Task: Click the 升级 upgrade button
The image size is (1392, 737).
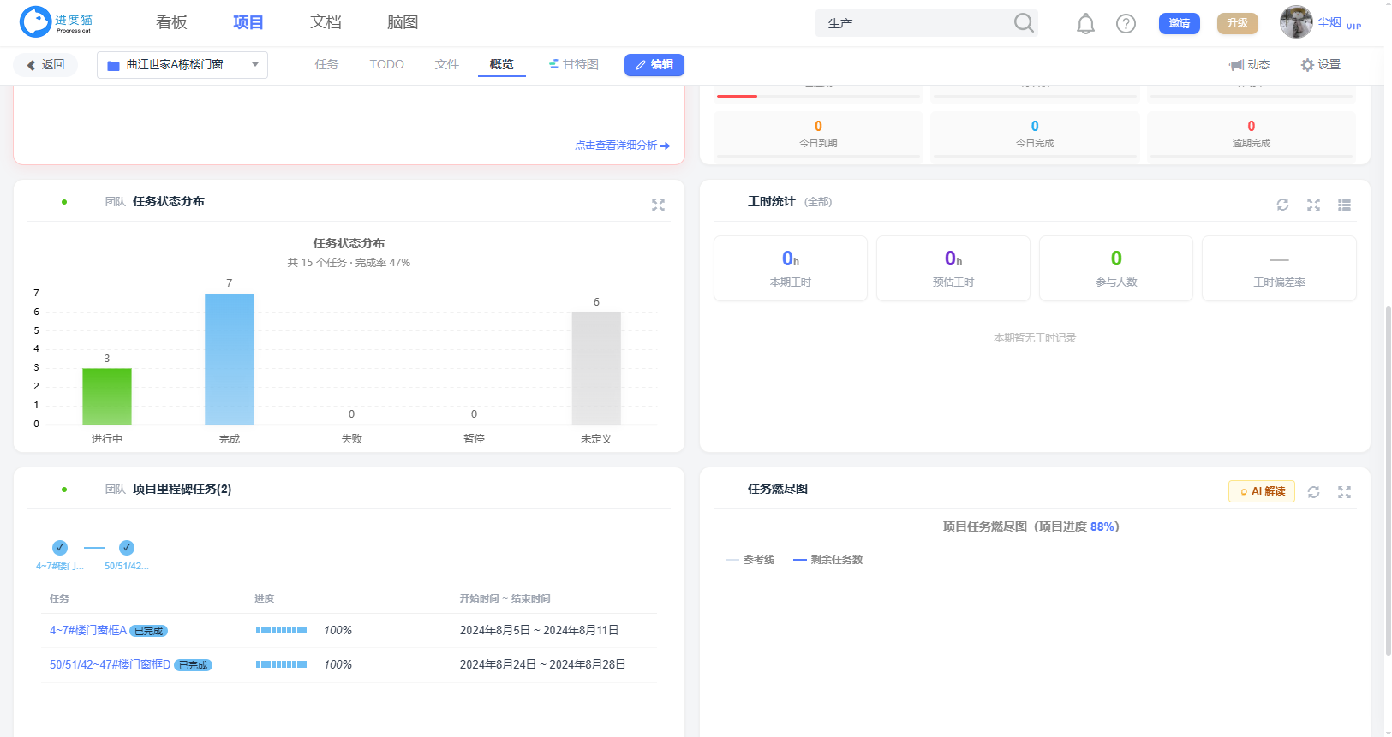Action: 1238,23
